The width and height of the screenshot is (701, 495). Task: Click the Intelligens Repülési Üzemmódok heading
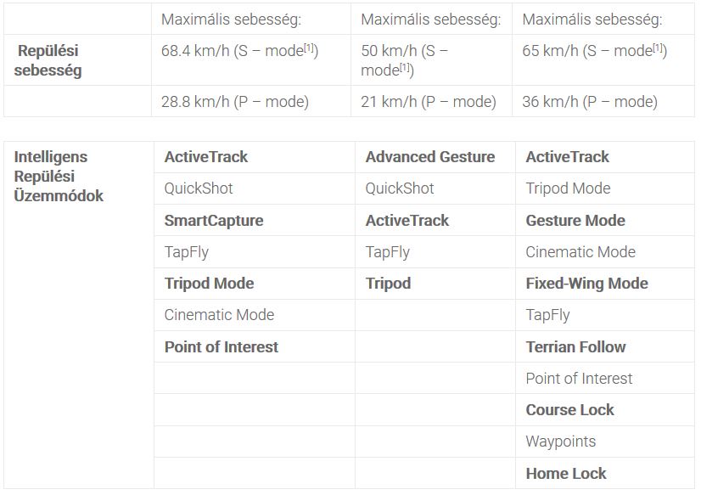pos(59,177)
